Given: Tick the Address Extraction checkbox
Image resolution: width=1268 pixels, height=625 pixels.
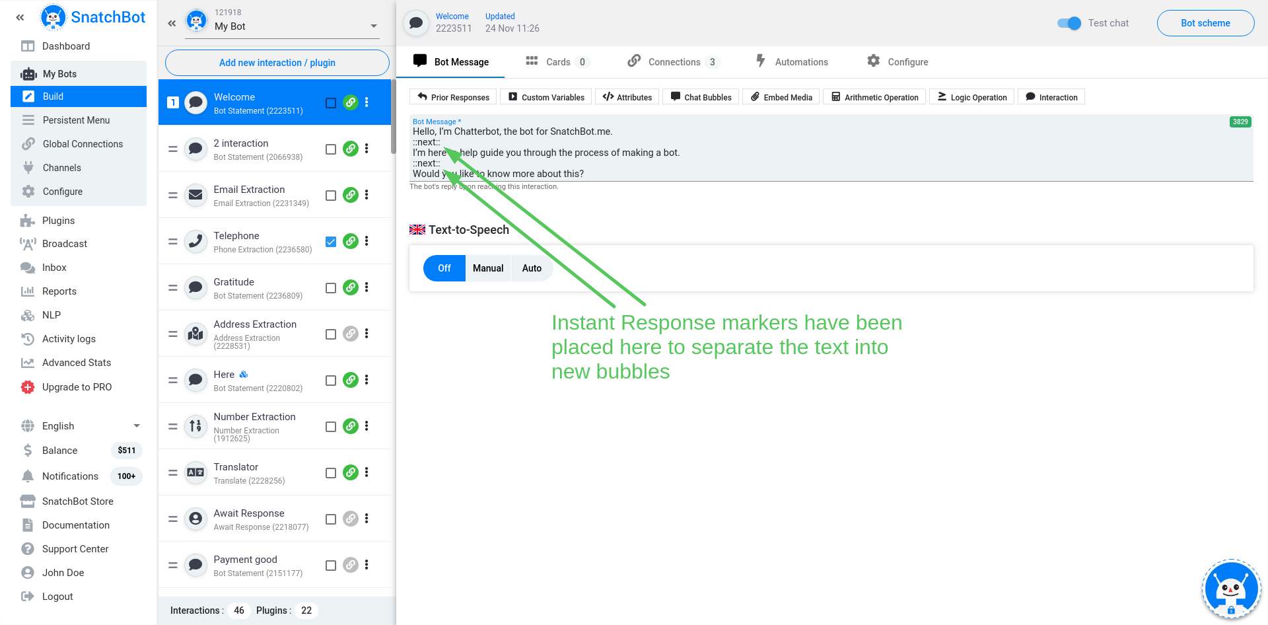Looking at the screenshot, I should [x=331, y=334].
